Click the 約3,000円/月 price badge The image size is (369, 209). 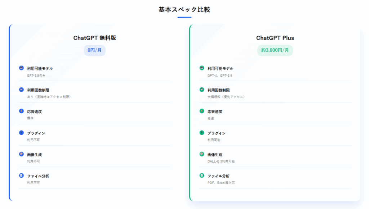(x=275, y=50)
